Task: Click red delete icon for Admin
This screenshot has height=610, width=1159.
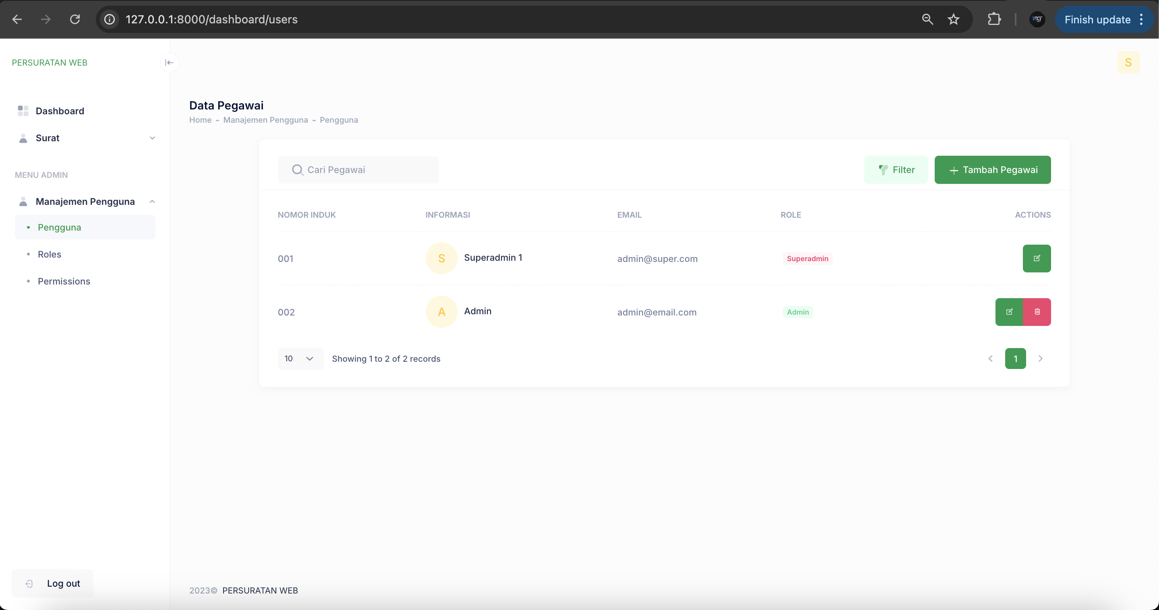Action: pos(1037,311)
